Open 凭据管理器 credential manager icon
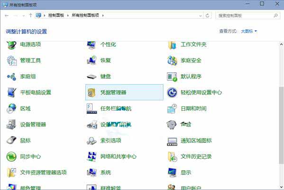Image resolution: width=284 pixels, height=190 pixels. click(x=92, y=93)
